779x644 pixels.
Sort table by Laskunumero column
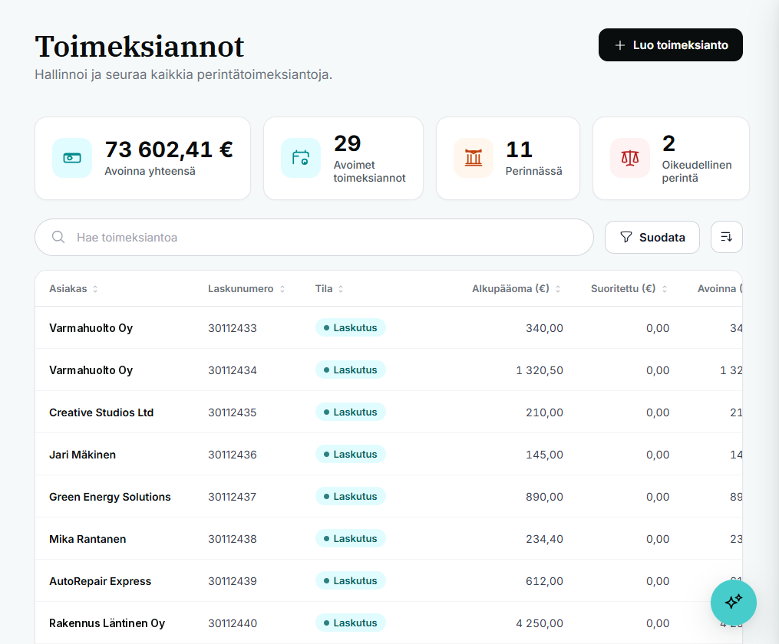[x=246, y=289]
